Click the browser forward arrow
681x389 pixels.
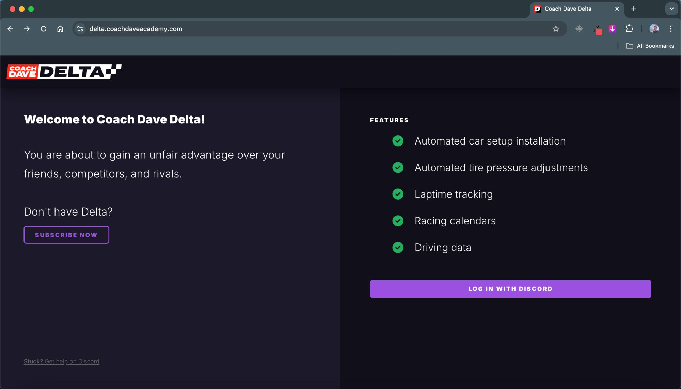click(x=27, y=29)
